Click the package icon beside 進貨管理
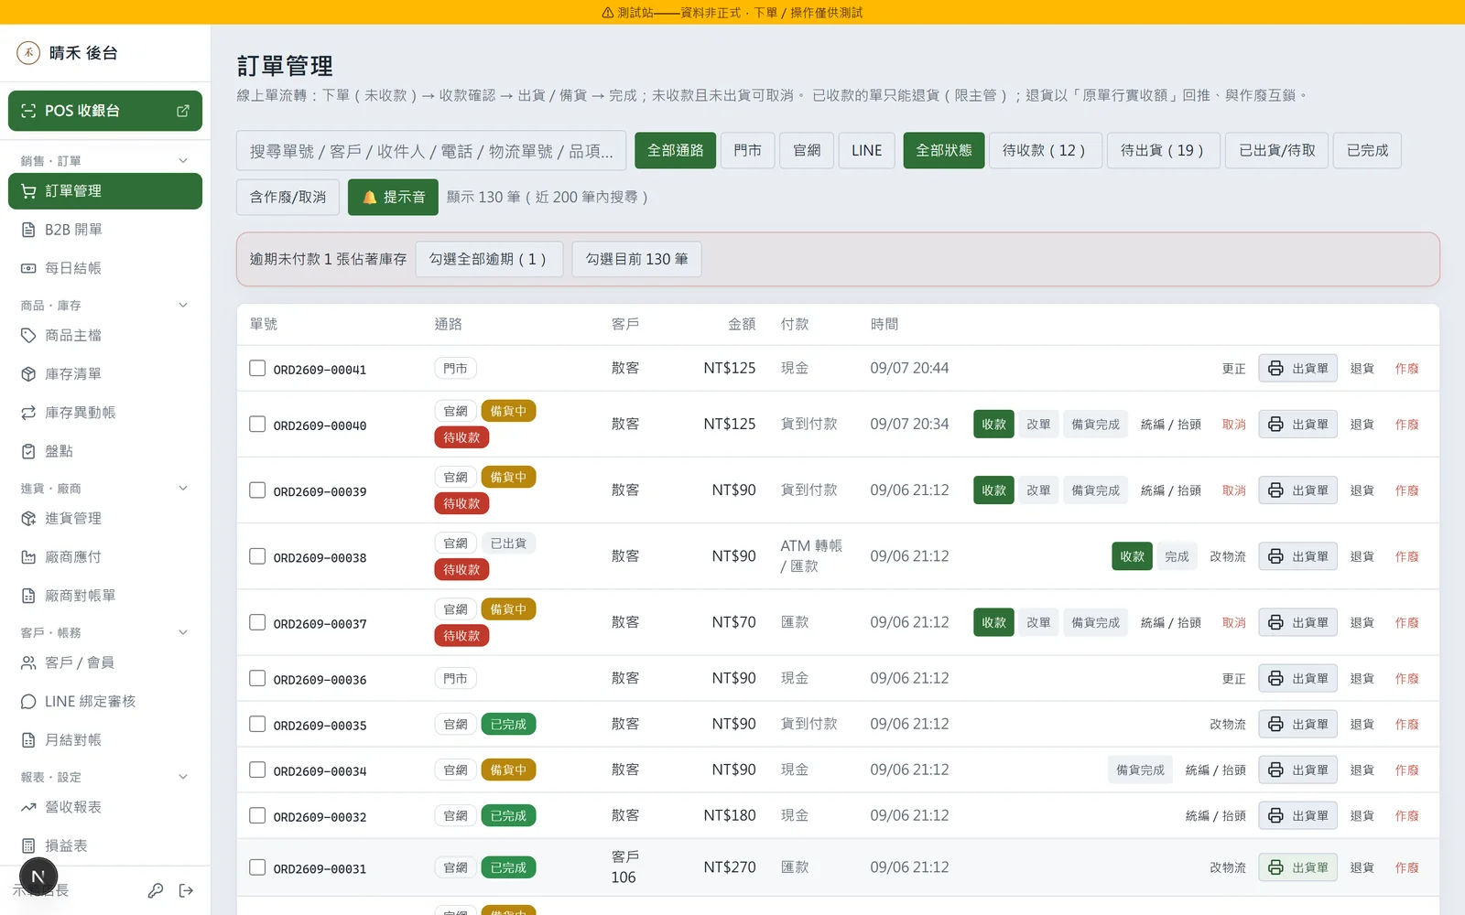 point(28,519)
